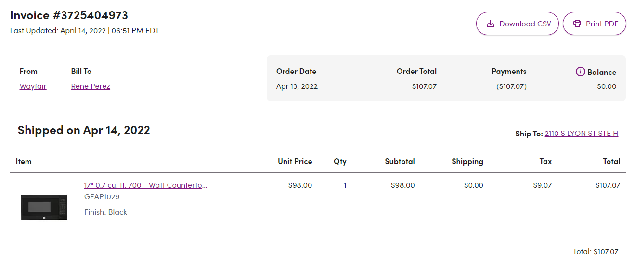The height and width of the screenshot is (256, 635).
Task: Click the Subtotal column header
Action: tap(400, 161)
